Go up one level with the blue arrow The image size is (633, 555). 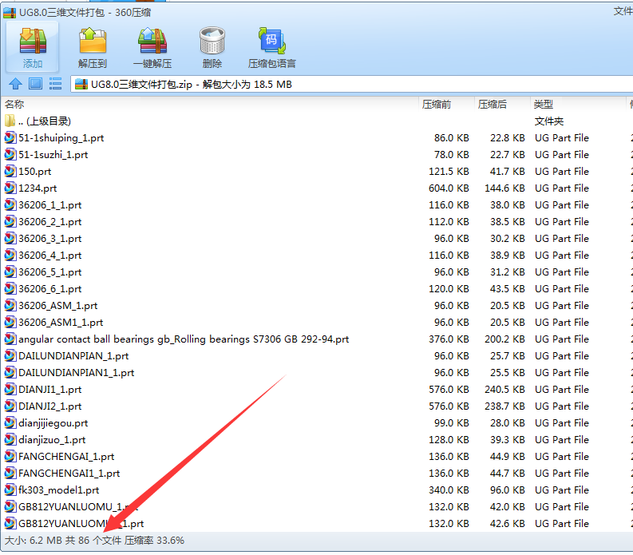click(x=15, y=84)
